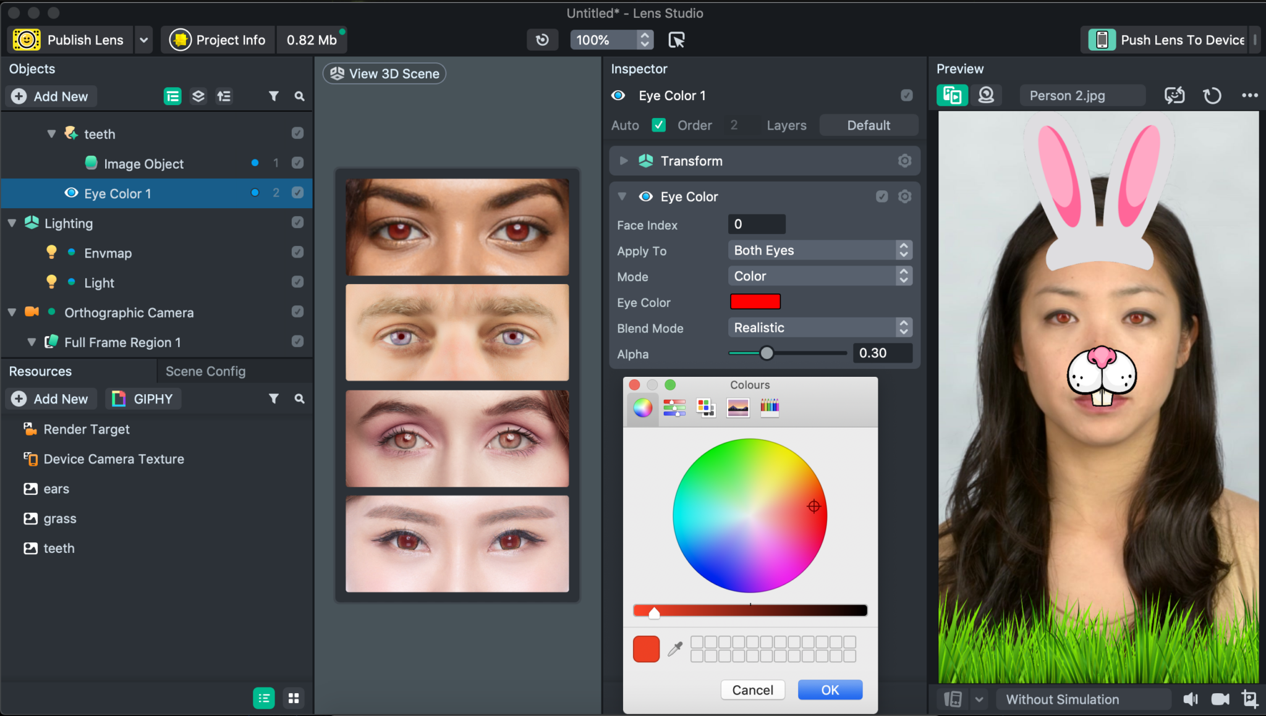
Task: Open search in the Resources panel
Action: pyautogui.click(x=300, y=398)
